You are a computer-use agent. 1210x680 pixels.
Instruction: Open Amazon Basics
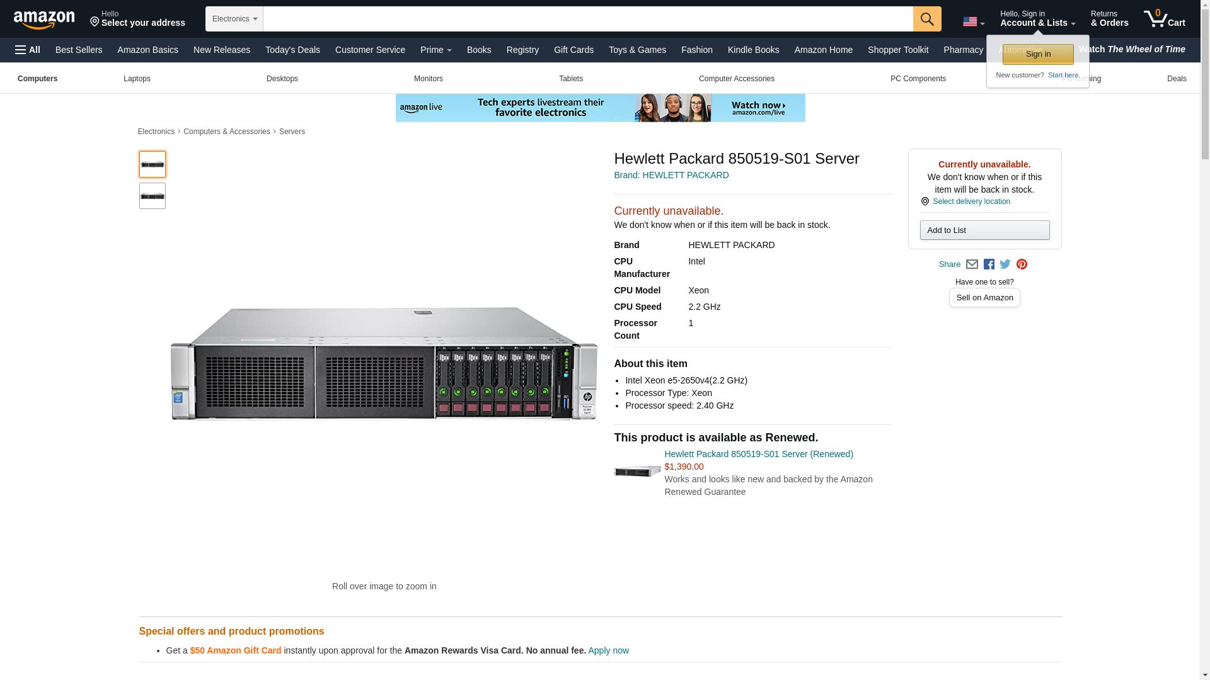148,50
